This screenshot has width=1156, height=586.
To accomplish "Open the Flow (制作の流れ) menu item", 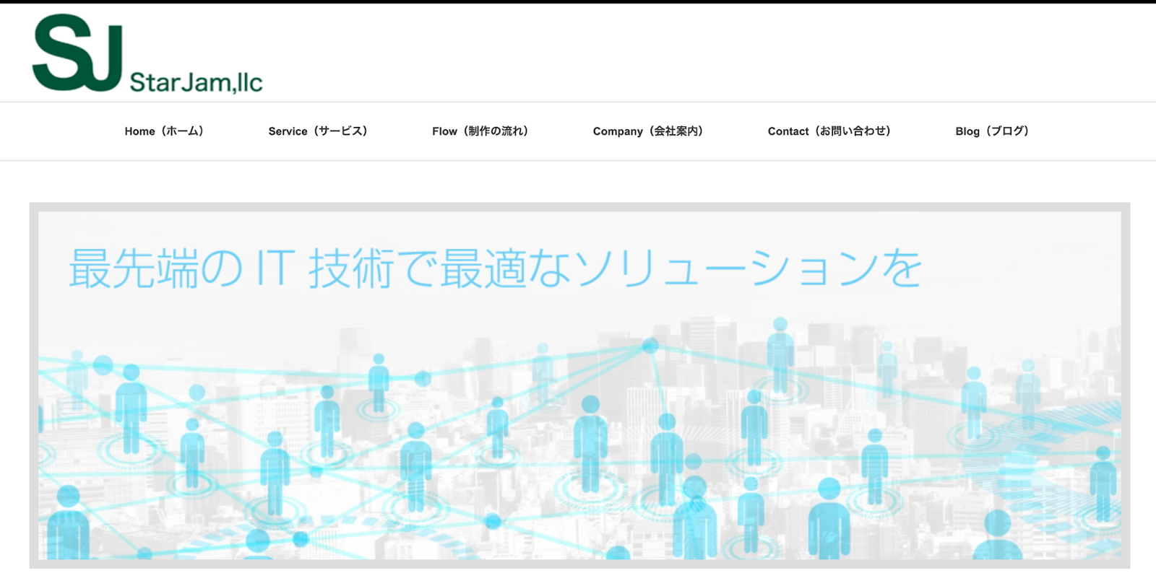I will (480, 131).
